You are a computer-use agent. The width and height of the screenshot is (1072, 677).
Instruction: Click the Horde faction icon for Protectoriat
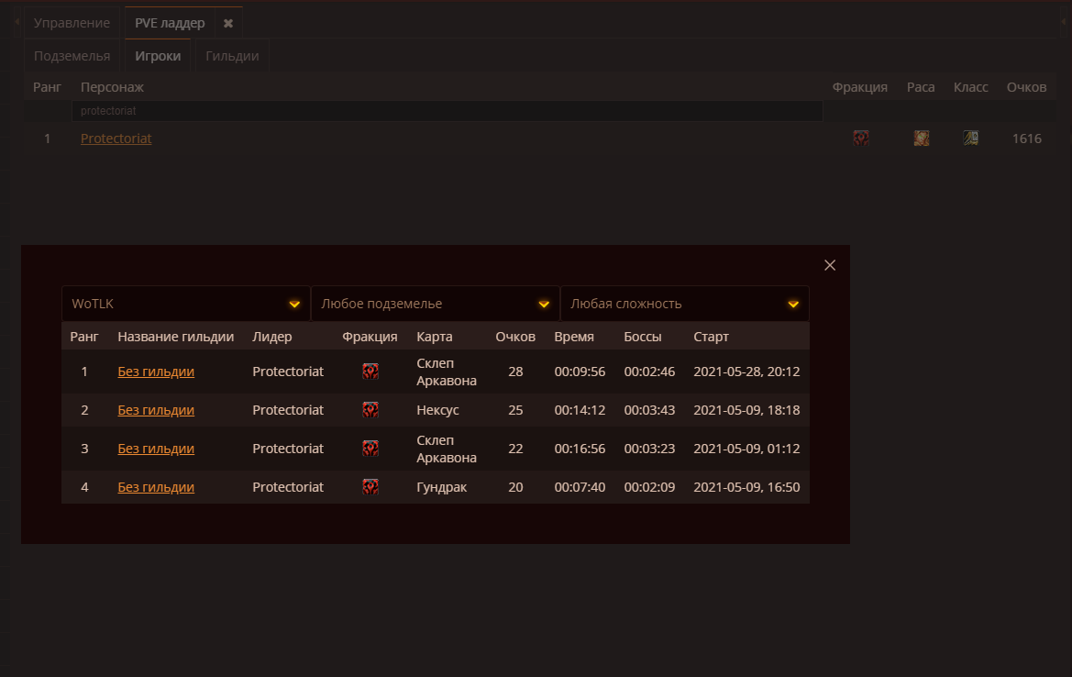[861, 139]
